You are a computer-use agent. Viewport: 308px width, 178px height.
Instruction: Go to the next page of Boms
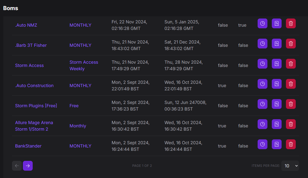(28, 166)
